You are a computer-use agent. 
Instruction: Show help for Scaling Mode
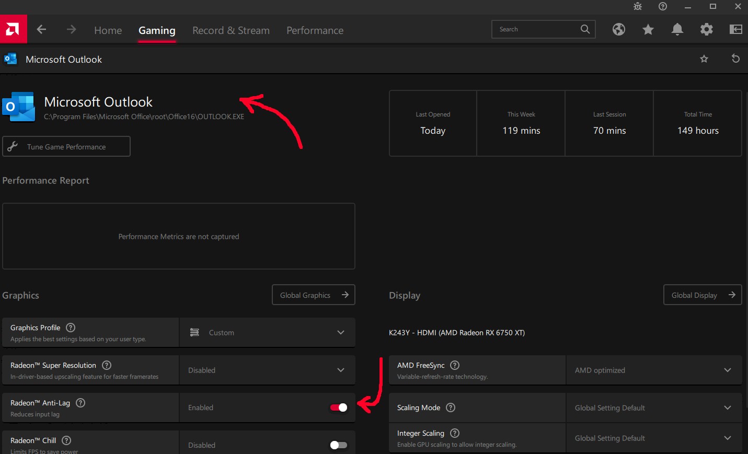[x=451, y=408]
